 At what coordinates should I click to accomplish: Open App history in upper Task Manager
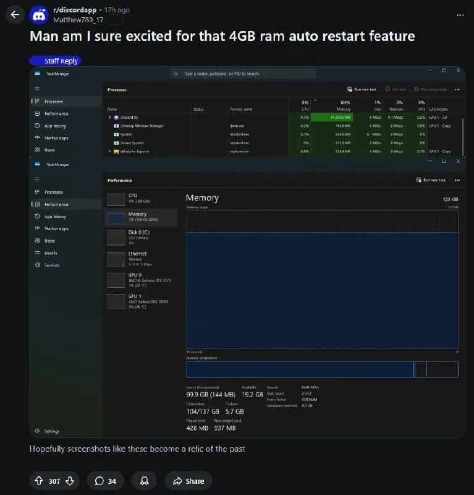66,126
